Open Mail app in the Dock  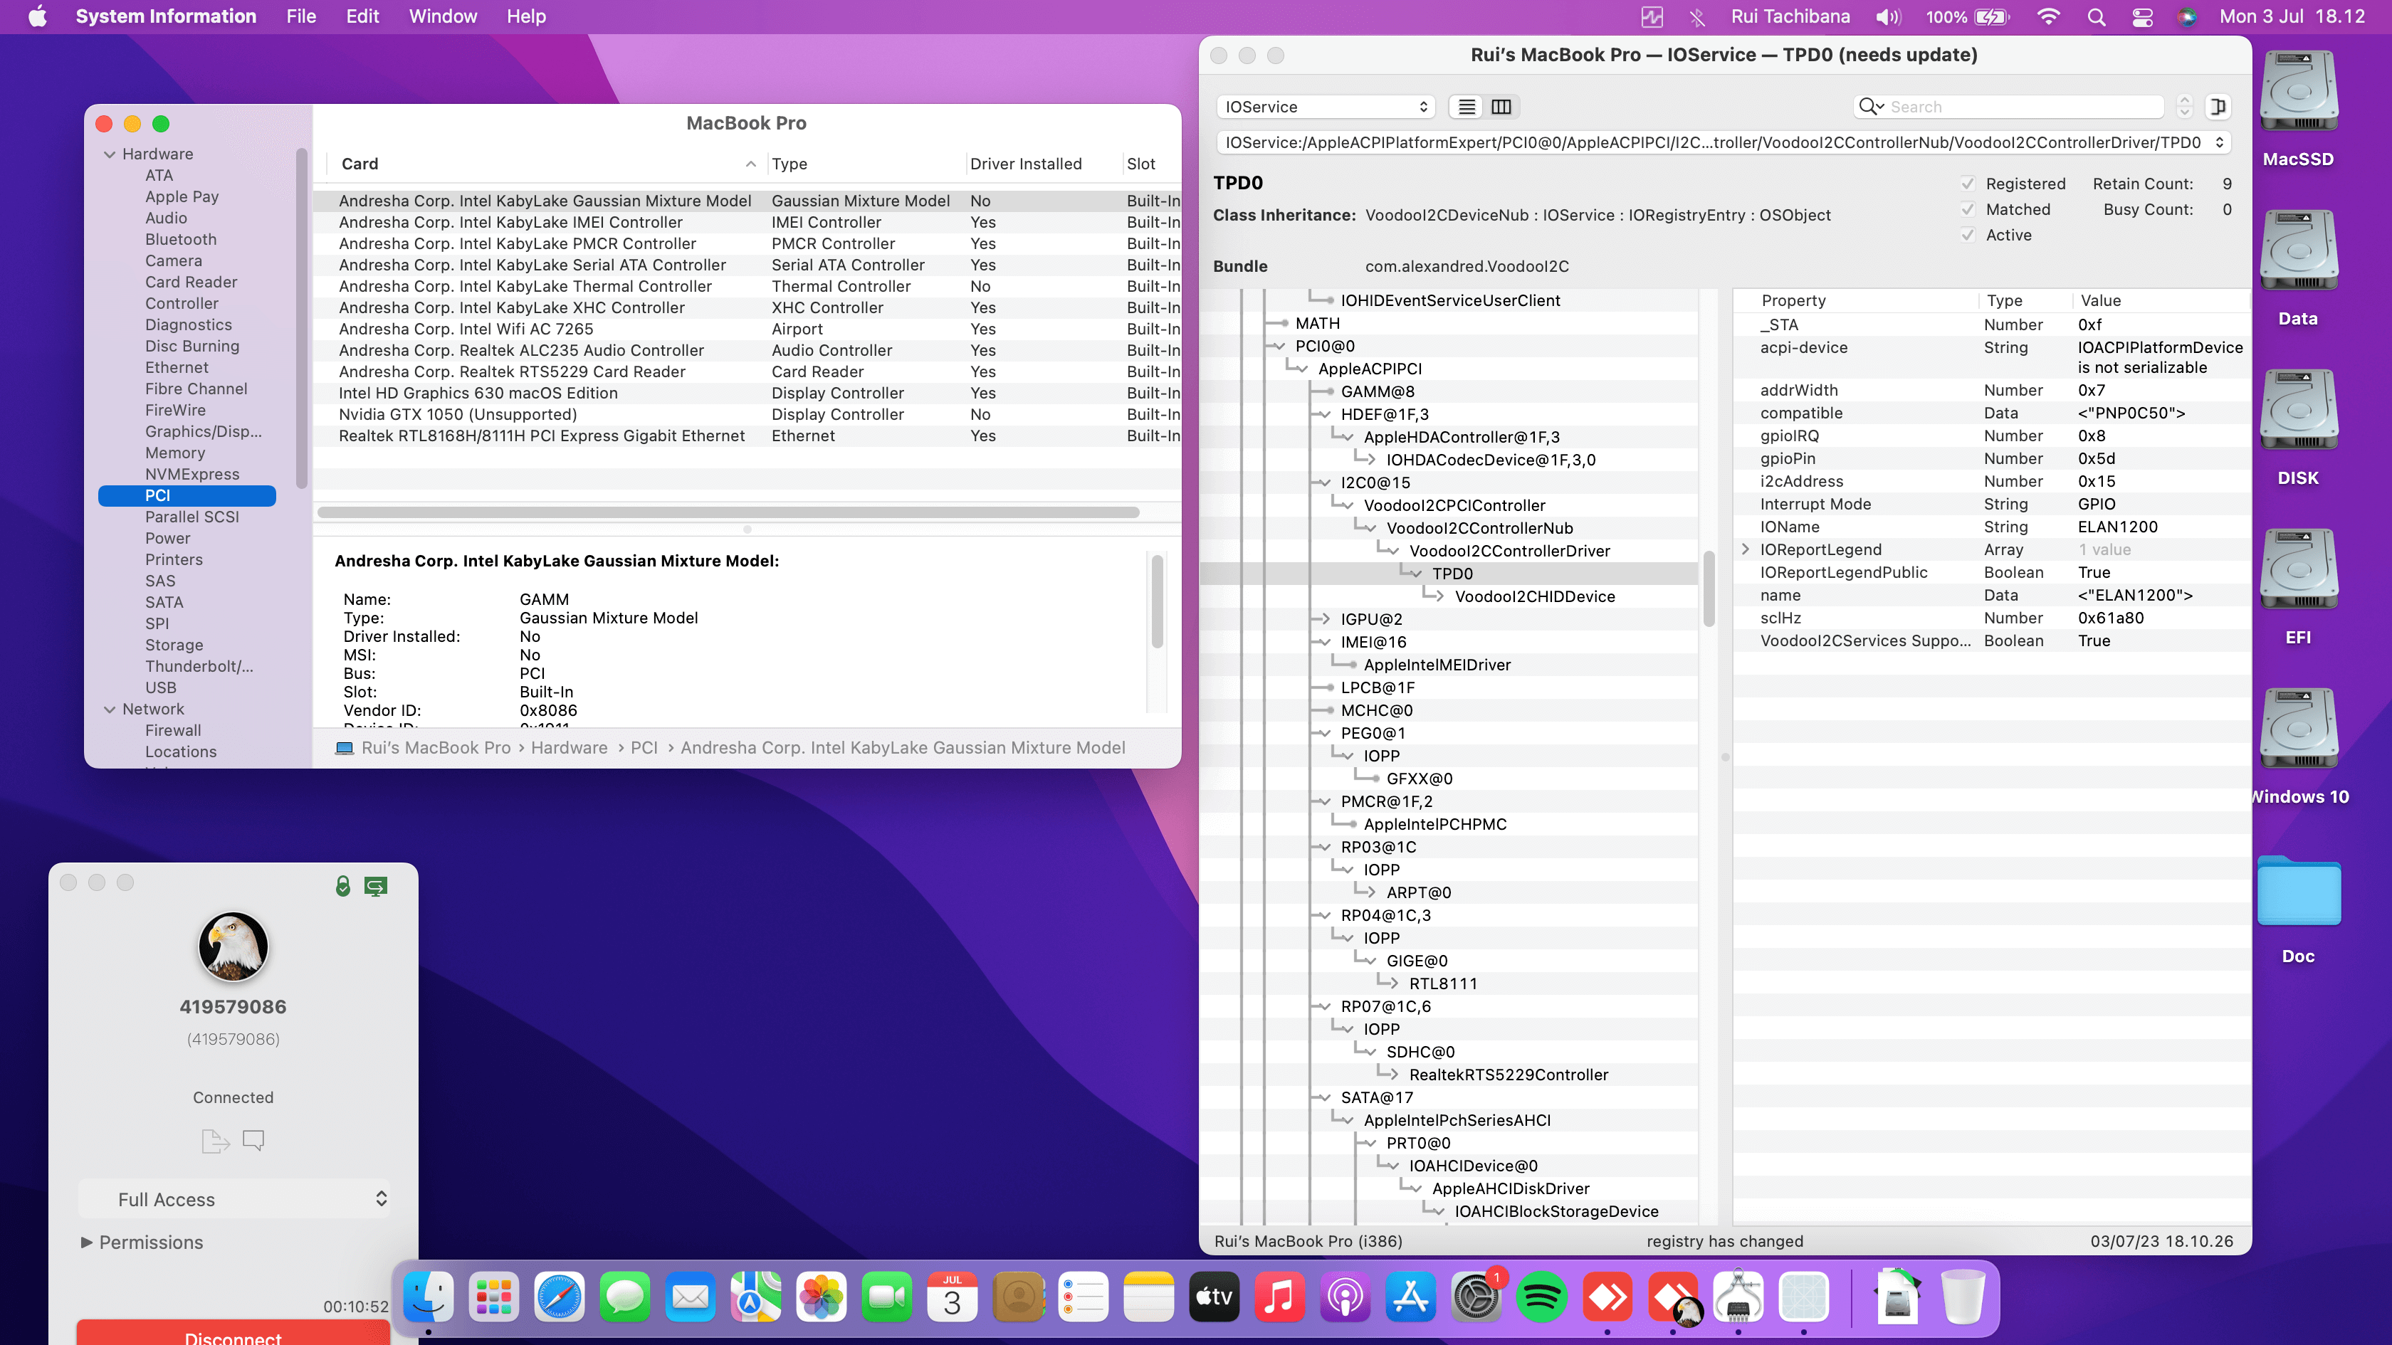(691, 1297)
